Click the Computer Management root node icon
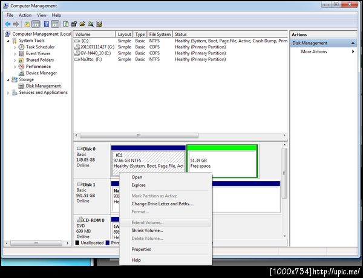Viewport: 363px width, 278px height. click(x=8, y=34)
